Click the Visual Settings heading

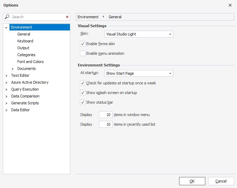pyautogui.click(x=92, y=26)
